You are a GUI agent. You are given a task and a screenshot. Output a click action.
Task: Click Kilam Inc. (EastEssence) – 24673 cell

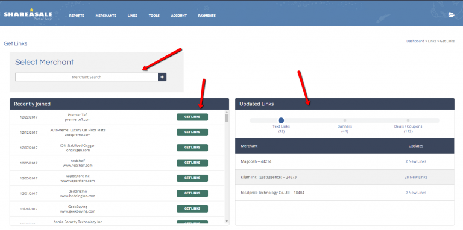coord(306,177)
